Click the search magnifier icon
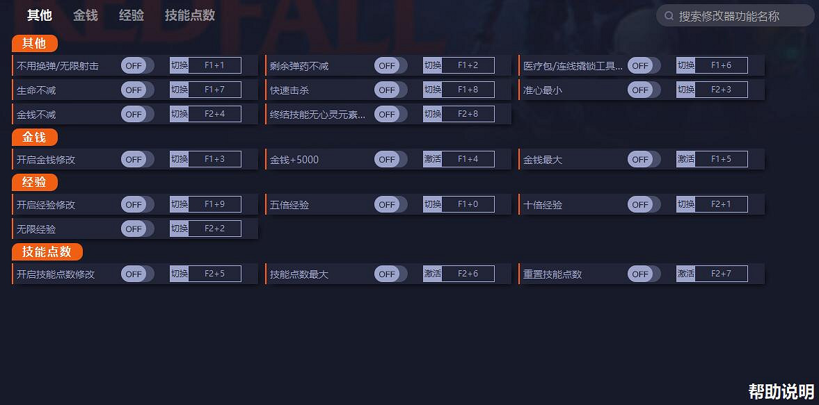The height and width of the screenshot is (405, 819). (669, 16)
